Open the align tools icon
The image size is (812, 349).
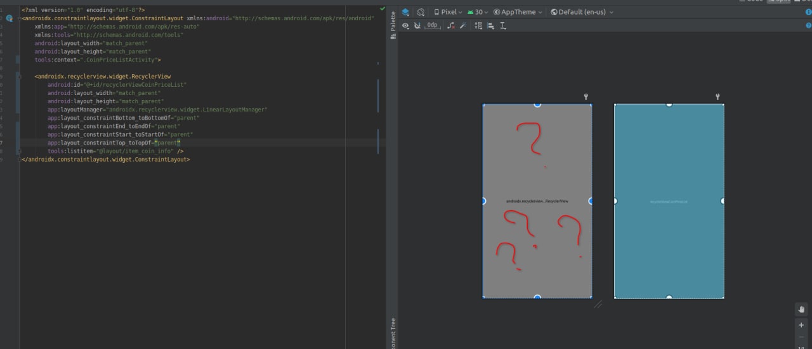[x=491, y=25]
